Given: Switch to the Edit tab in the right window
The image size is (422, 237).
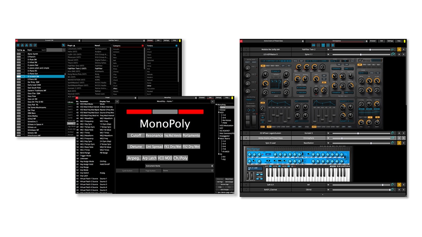Looking at the screenshot, I should (382, 41).
